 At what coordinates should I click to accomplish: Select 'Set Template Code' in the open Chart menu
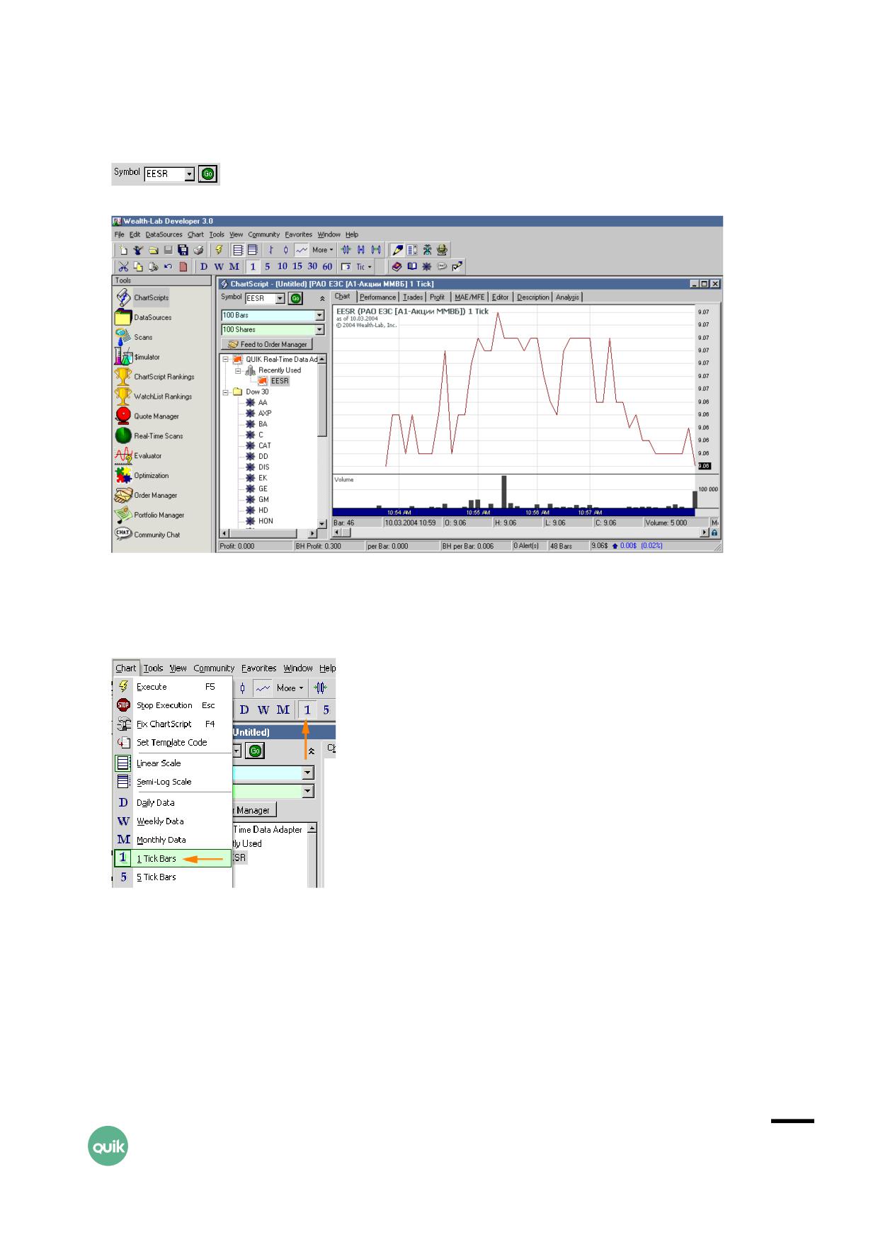pyautogui.click(x=173, y=742)
